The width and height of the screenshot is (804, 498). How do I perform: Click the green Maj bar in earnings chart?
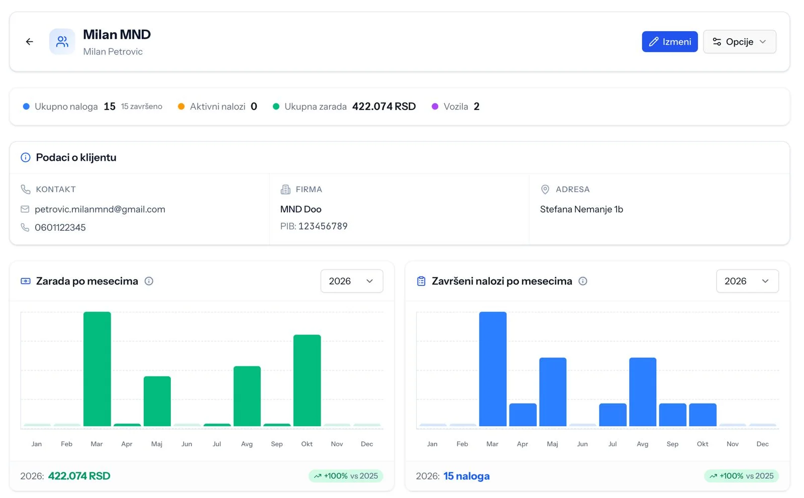157,401
